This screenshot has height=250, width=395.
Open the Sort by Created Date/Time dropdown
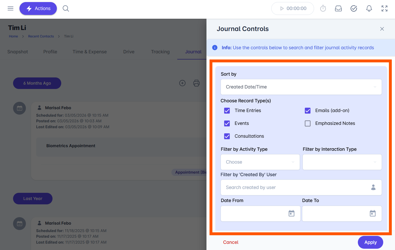(301, 87)
